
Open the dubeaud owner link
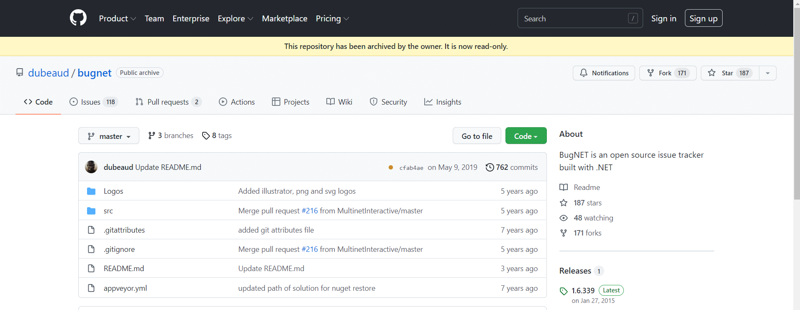[49, 73]
